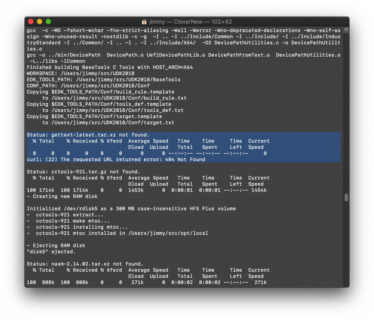Click the line 'Status: gettext-latest.tar.xz not found.'
Image resolution: width=374 pixels, height=320 pixels.
coord(88,135)
